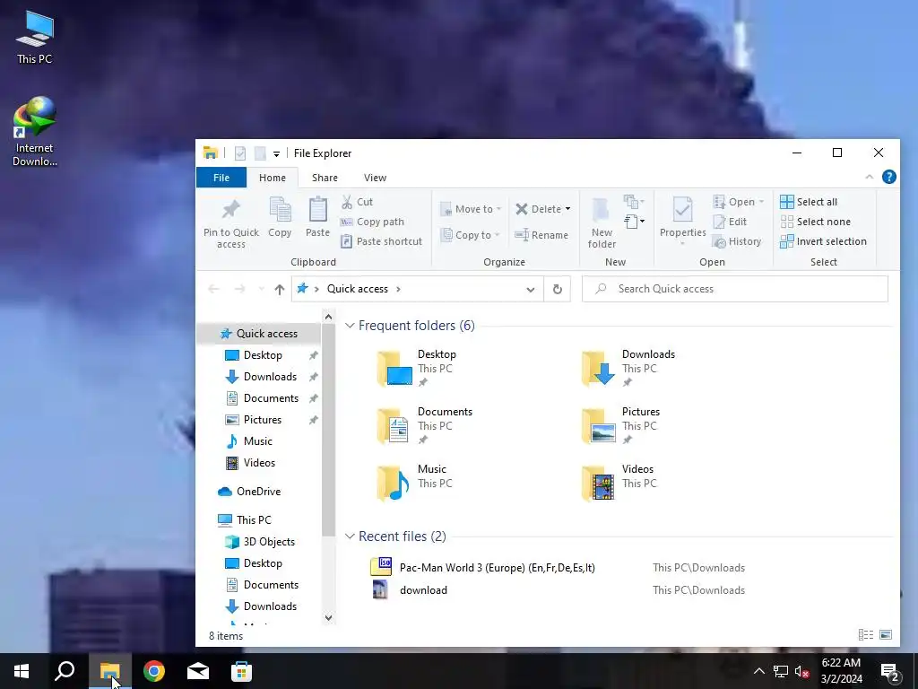Create a New folder from ribbon
Image resolution: width=918 pixels, height=689 pixels.
click(602, 223)
